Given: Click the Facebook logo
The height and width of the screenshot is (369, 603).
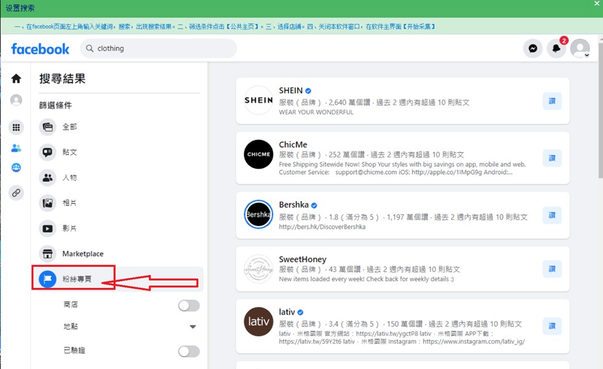Looking at the screenshot, I should point(41,49).
